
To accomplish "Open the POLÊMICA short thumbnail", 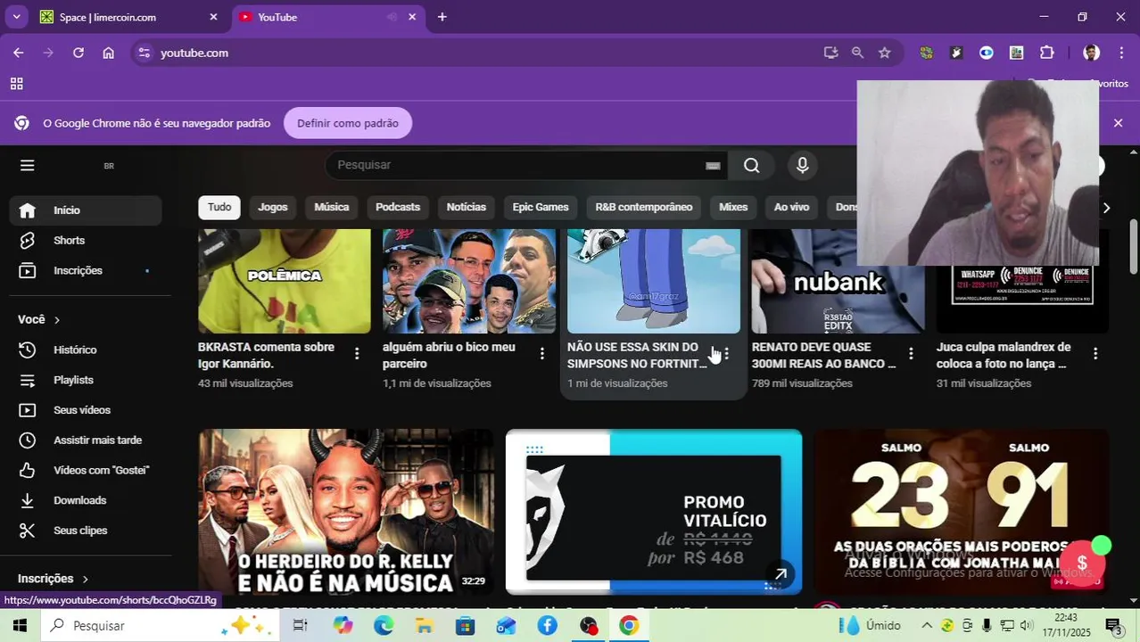I will click(x=285, y=281).
